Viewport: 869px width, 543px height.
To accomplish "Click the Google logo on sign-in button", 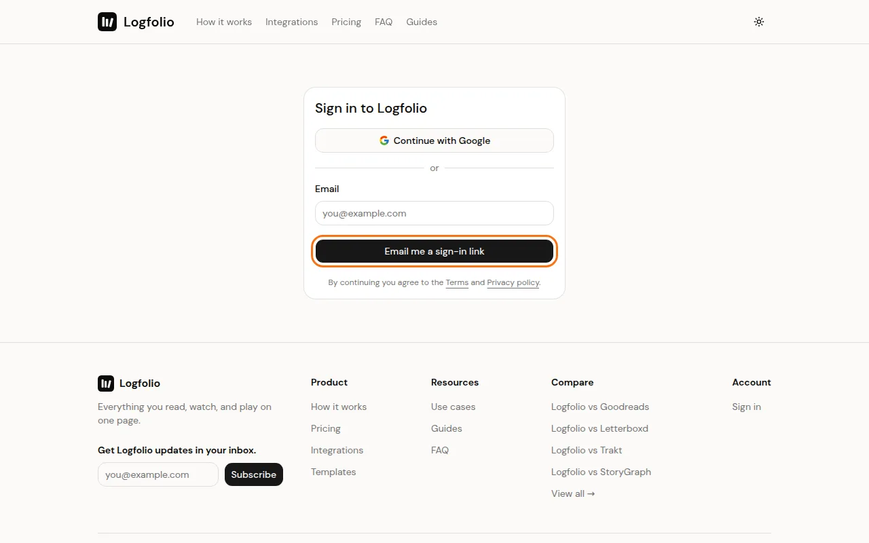I will 384,141.
